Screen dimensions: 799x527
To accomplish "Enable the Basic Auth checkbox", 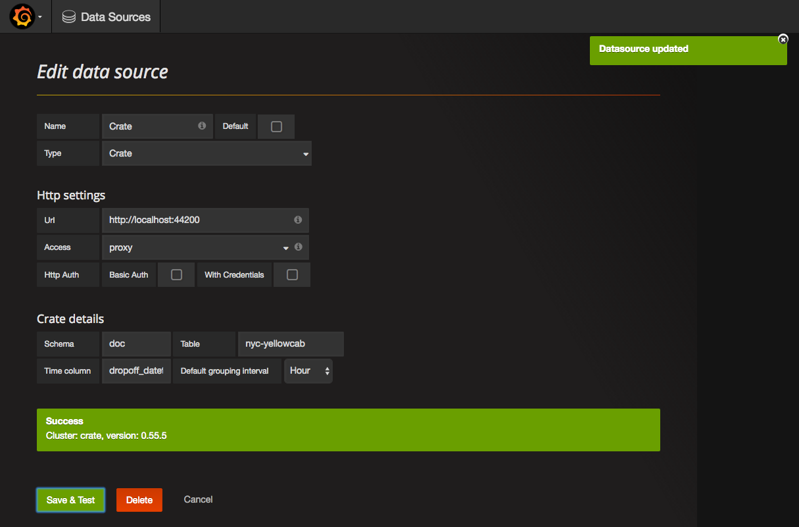I will coord(176,275).
